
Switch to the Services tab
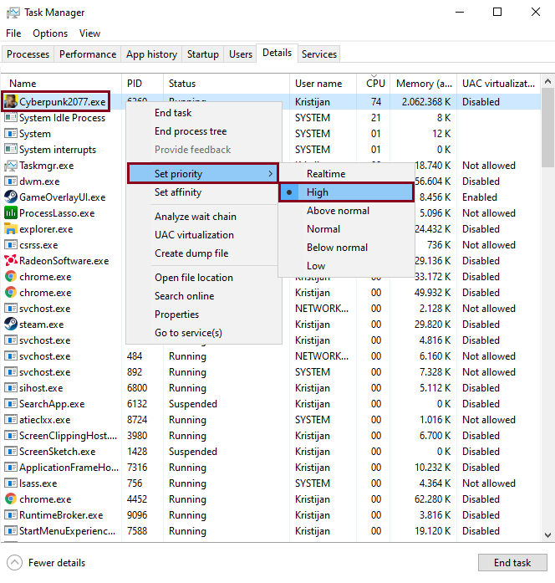pos(319,54)
